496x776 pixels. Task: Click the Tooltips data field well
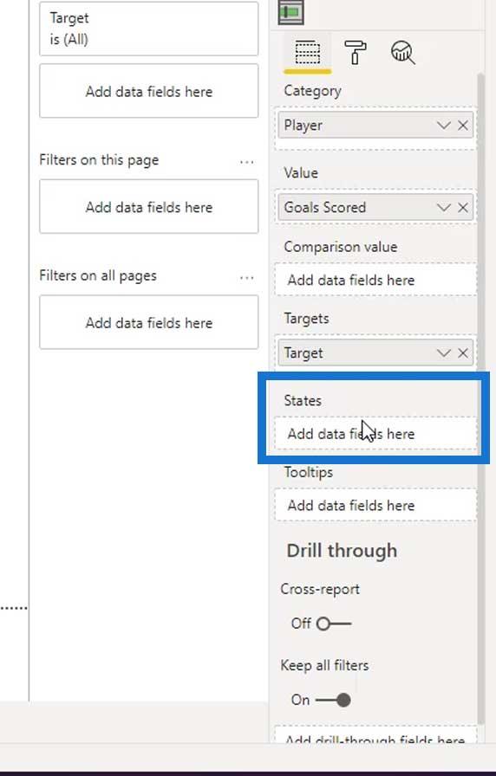(x=375, y=505)
